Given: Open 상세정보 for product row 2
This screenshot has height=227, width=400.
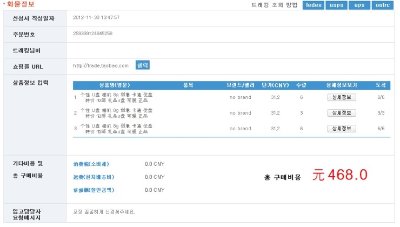Looking at the screenshot, I should pos(342,113).
